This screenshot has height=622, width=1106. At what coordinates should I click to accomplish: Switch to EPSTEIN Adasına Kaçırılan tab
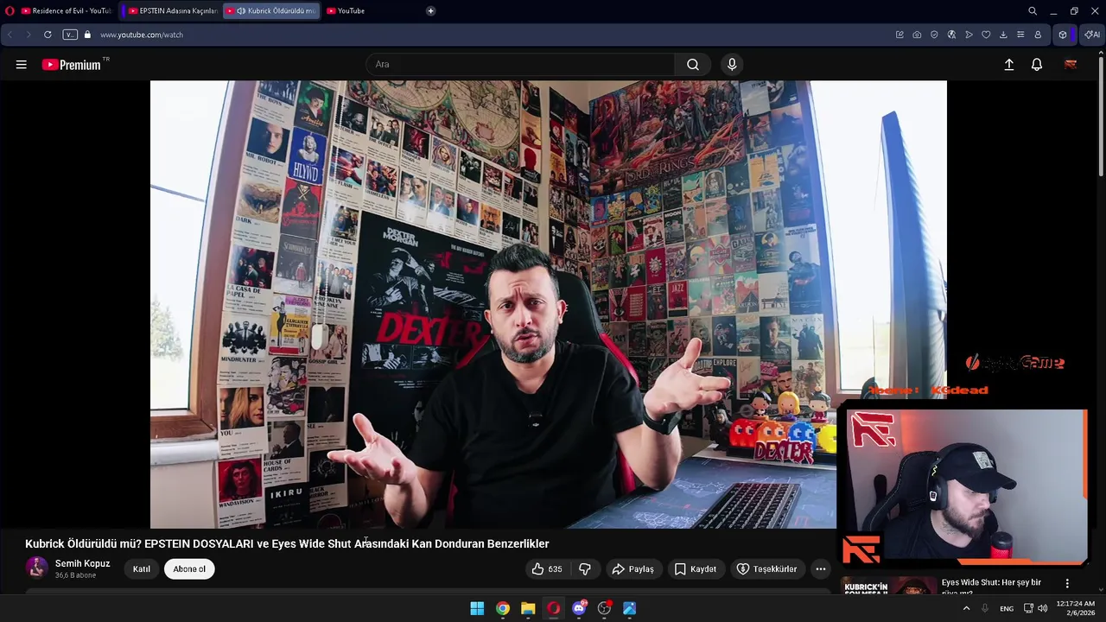tap(173, 11)
